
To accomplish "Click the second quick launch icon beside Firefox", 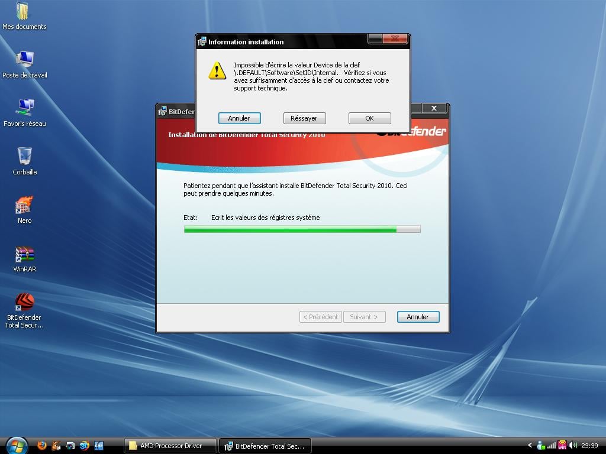I will tap(56, 446).
